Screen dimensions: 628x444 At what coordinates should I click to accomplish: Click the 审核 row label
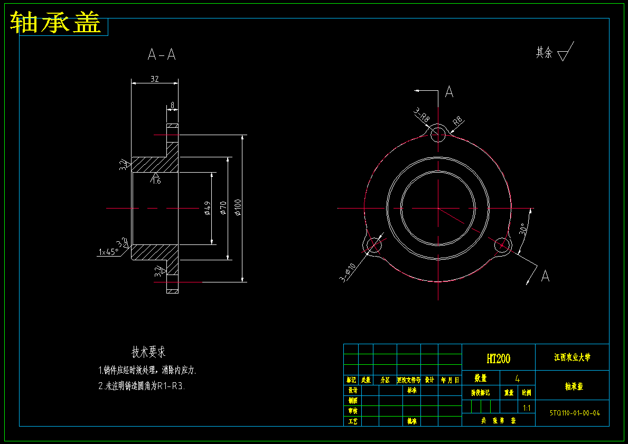click(353, 411)
